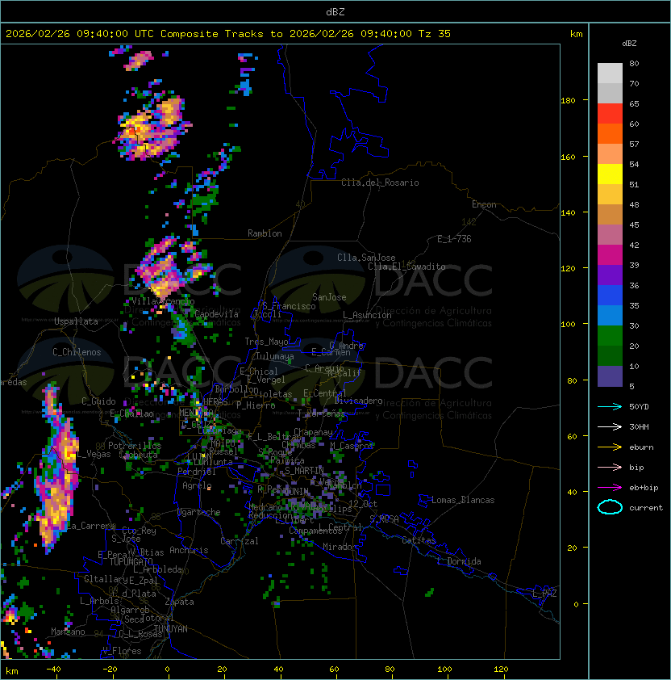Click the pink bip arrow in the legend
The height and width of the screenshot is (680, 671).
[610, 467]
